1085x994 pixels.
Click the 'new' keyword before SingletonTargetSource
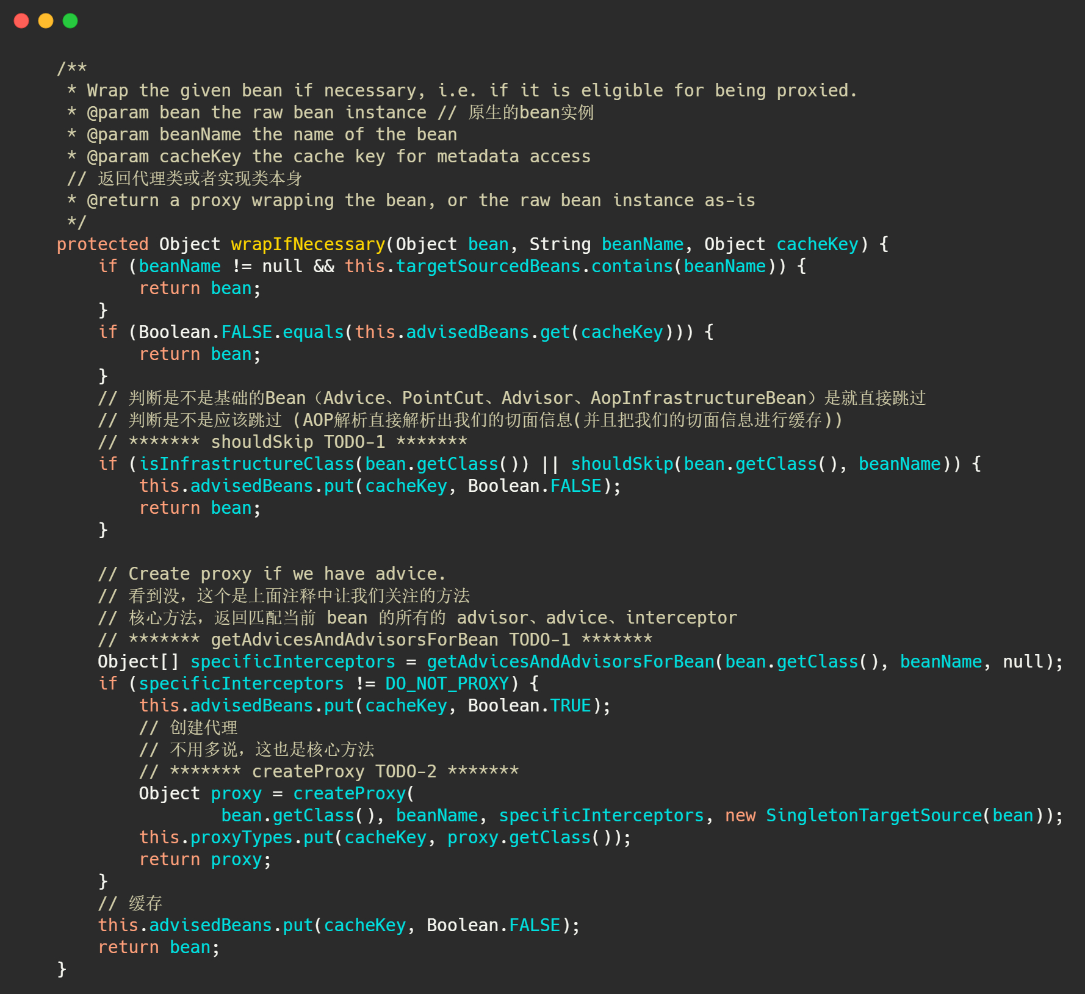(x=740, y=815)
